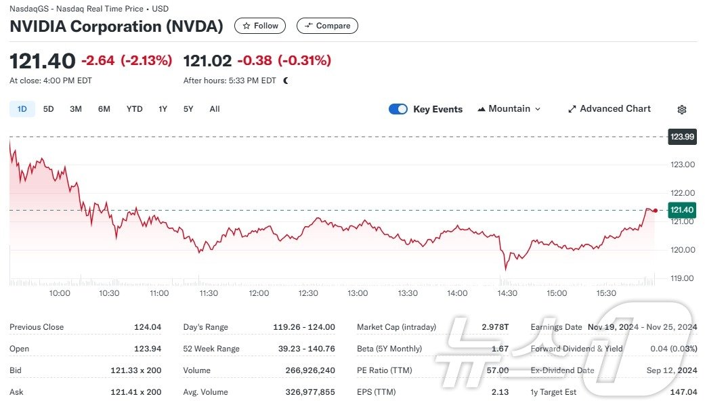Click the green 121.40 current price label

coord(682,210)
